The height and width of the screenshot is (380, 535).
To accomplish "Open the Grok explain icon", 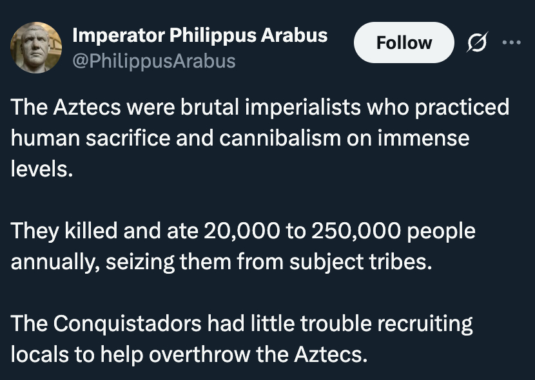I will pos(477,43).
